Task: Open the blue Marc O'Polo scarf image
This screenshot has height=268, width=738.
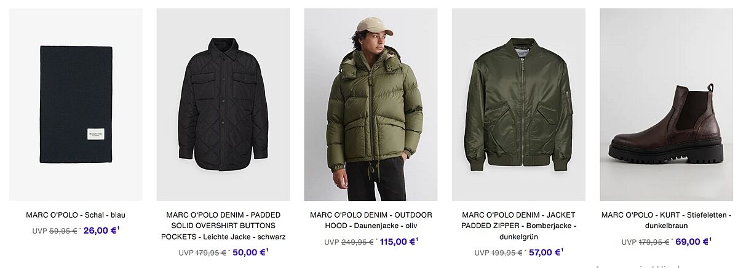Action: pos(76,104)
